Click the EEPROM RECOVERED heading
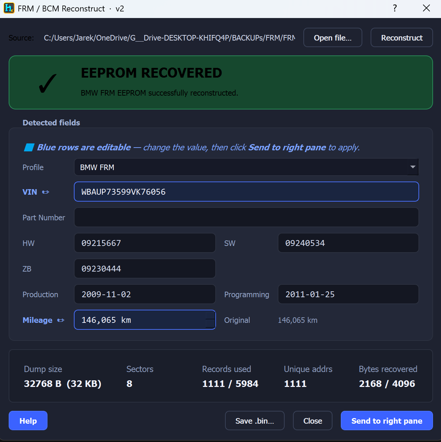 click(x=152, y=73)
